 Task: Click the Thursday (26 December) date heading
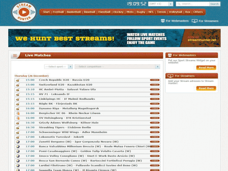31,76
